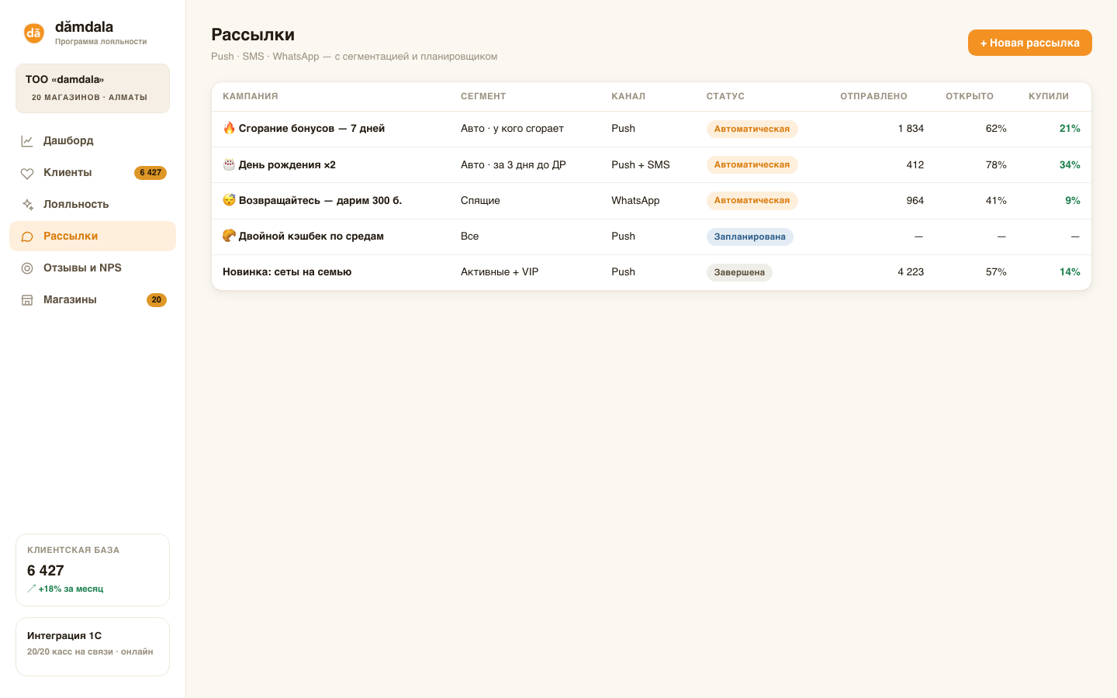Click the Запланирована status badge
The height and width of the screenshot is (698, 1117).
pyautogui.click(x=749, y=237)
